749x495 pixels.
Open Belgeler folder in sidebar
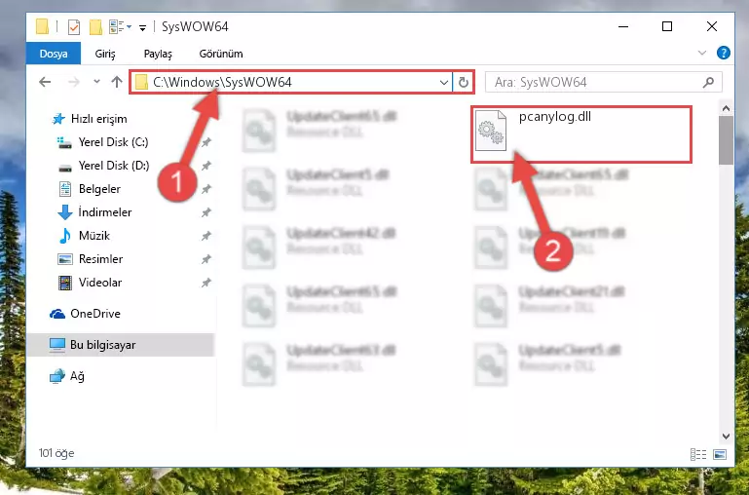(x=90, y=189)
